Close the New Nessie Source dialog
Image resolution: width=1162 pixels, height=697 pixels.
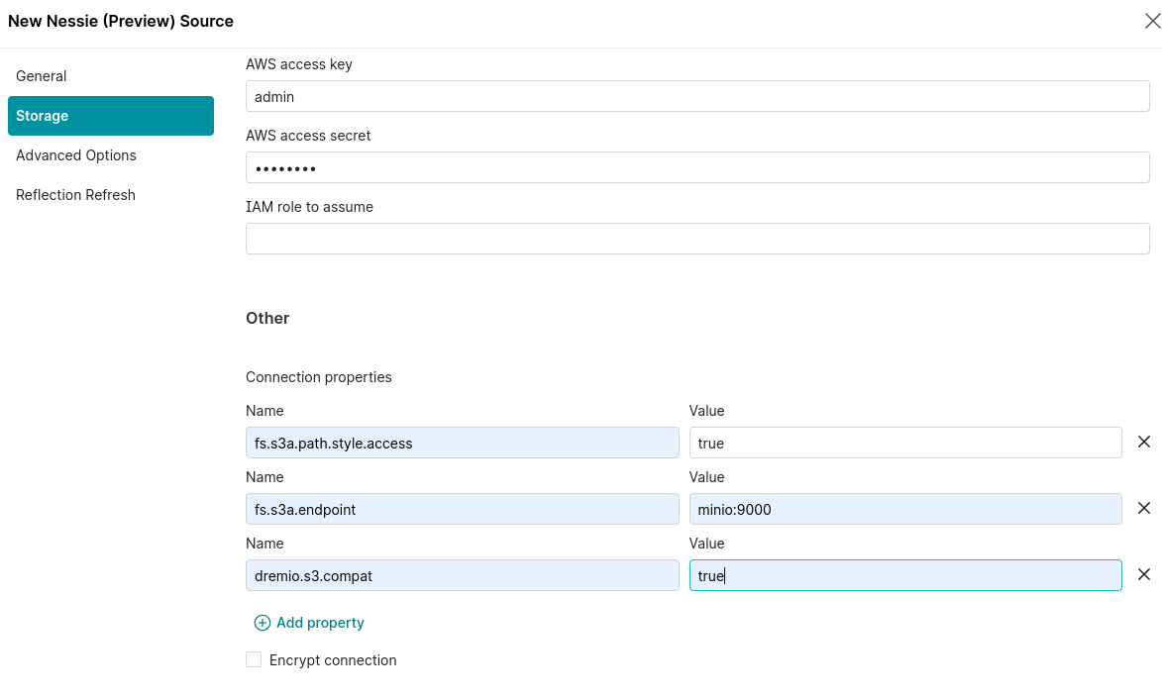(1151, 21)
